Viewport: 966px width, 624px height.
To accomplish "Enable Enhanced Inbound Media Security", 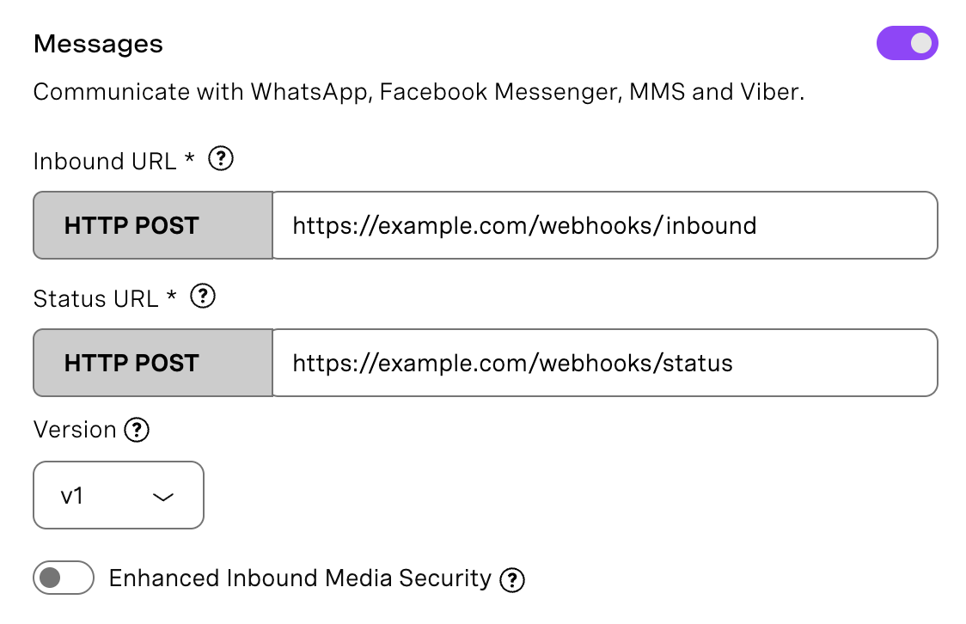I will (62, 578).
